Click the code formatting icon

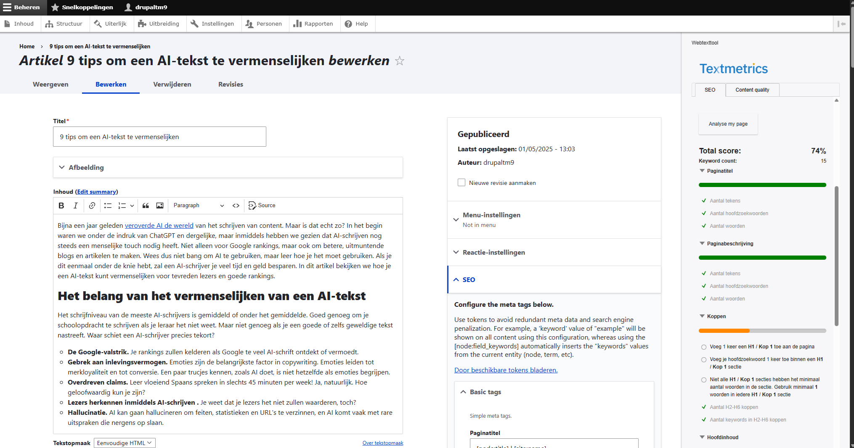tap(236, 206)
